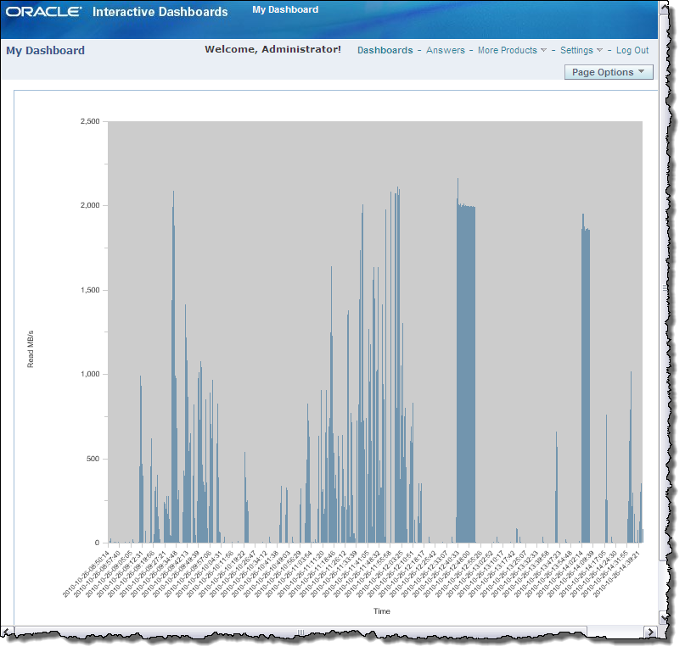Image resolution: width=685 pixels, height=652 pixels.
Task: Click the Read MB/s axis label
Action: 31,349
